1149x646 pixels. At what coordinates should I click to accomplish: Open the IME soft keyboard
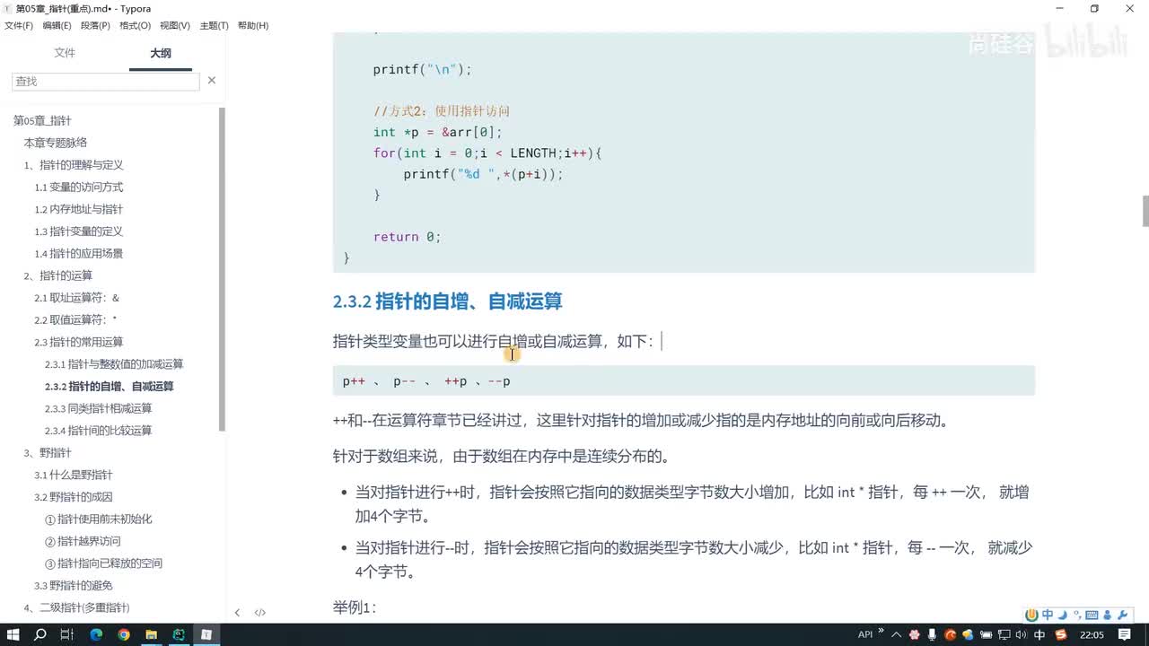pos(1092,615)
